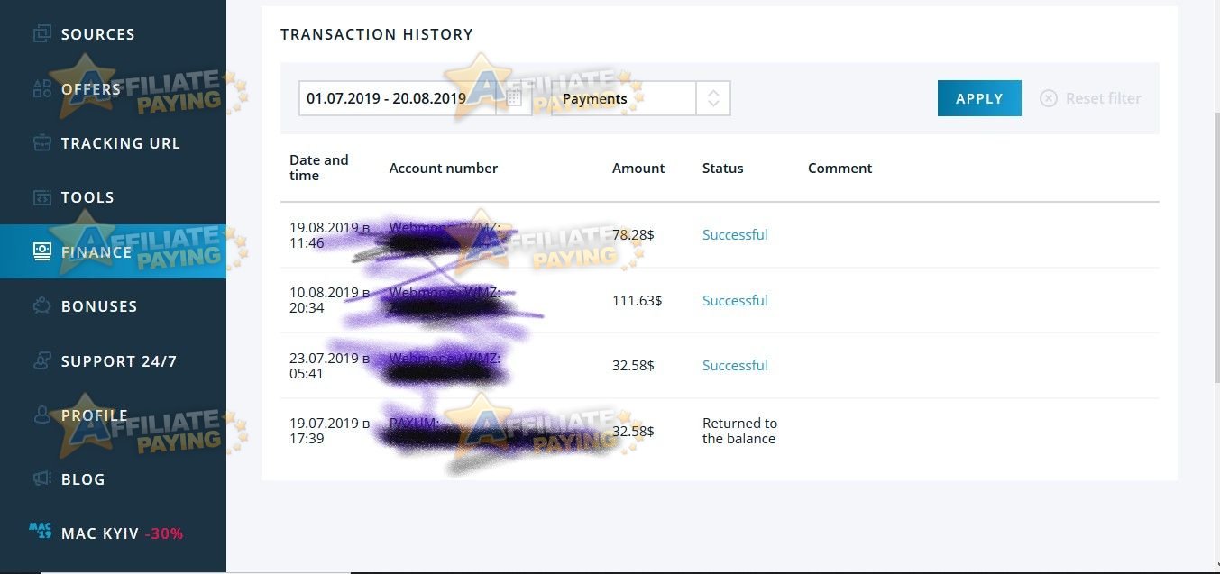The height and width of the screenshot is (574, 1220).
Task: Open the Offers menu item
Action: [113, 88]
